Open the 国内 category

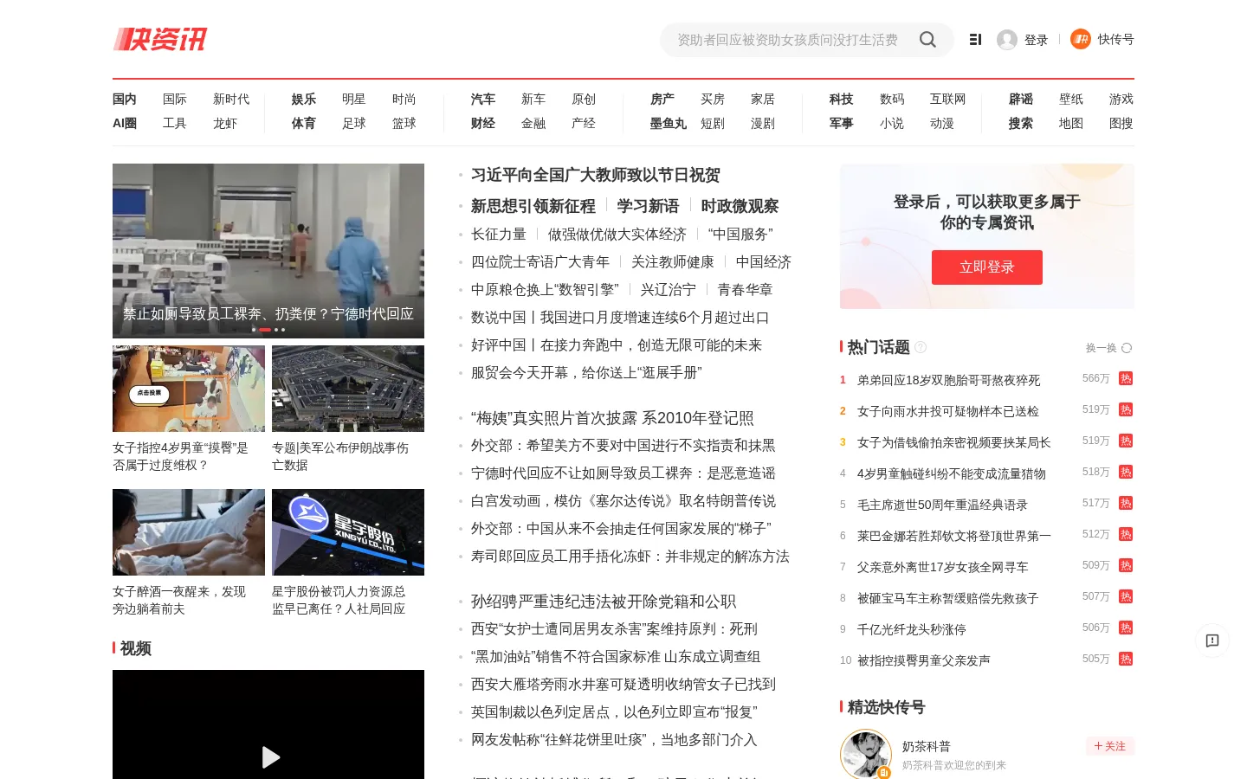click(125, 100)
